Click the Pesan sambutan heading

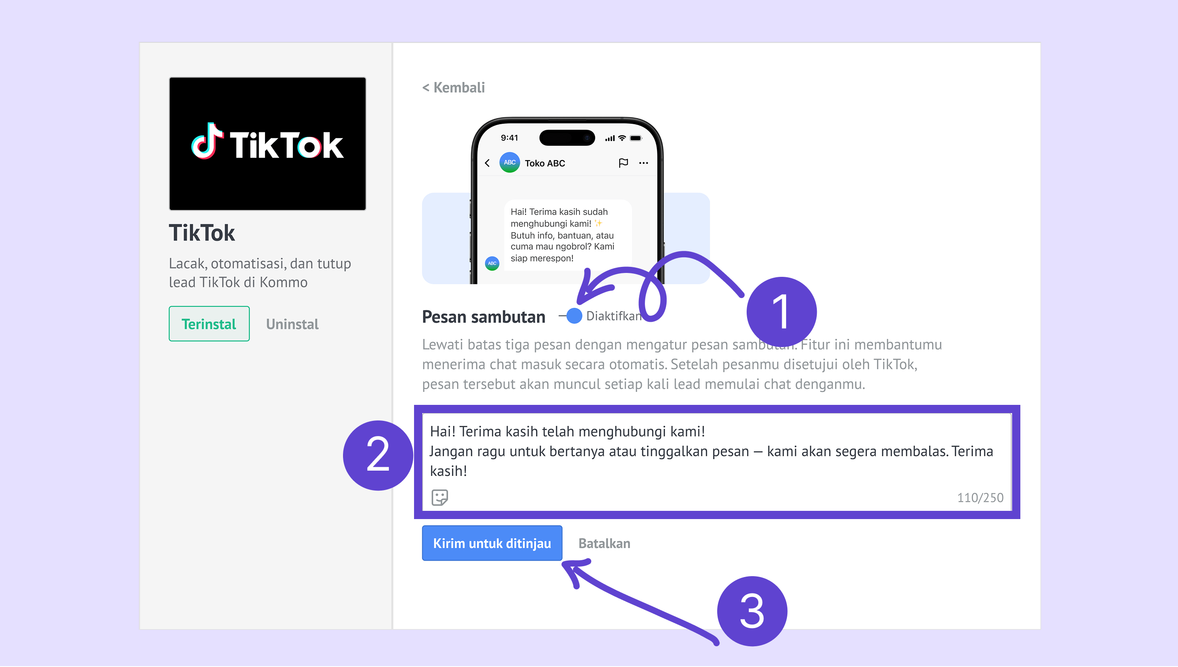483,317
